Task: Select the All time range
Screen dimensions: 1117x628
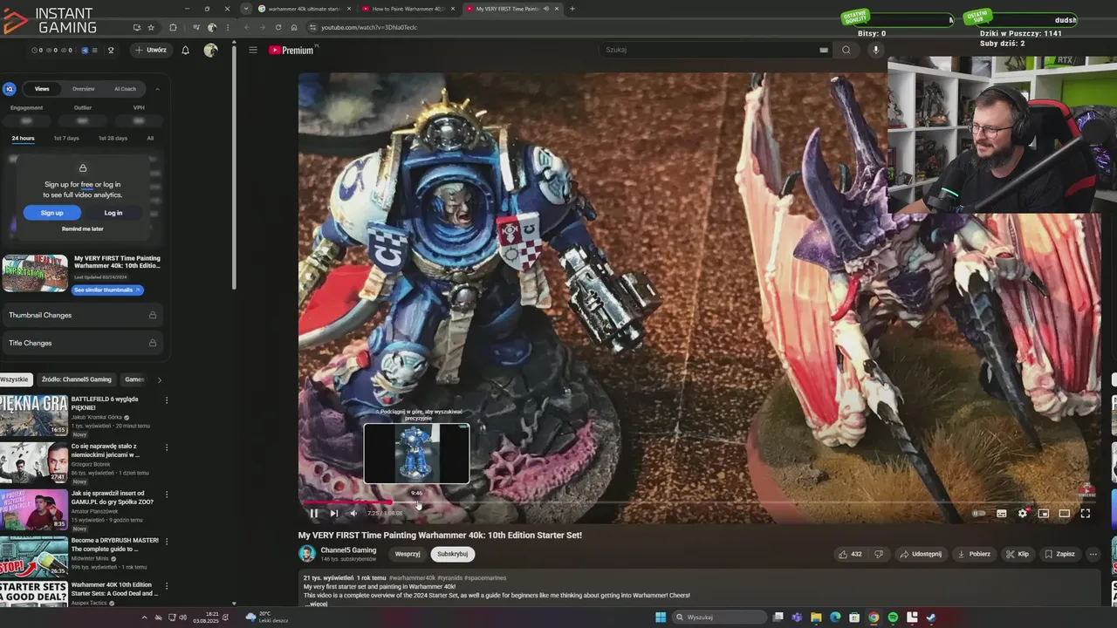Action: [150, 138]
